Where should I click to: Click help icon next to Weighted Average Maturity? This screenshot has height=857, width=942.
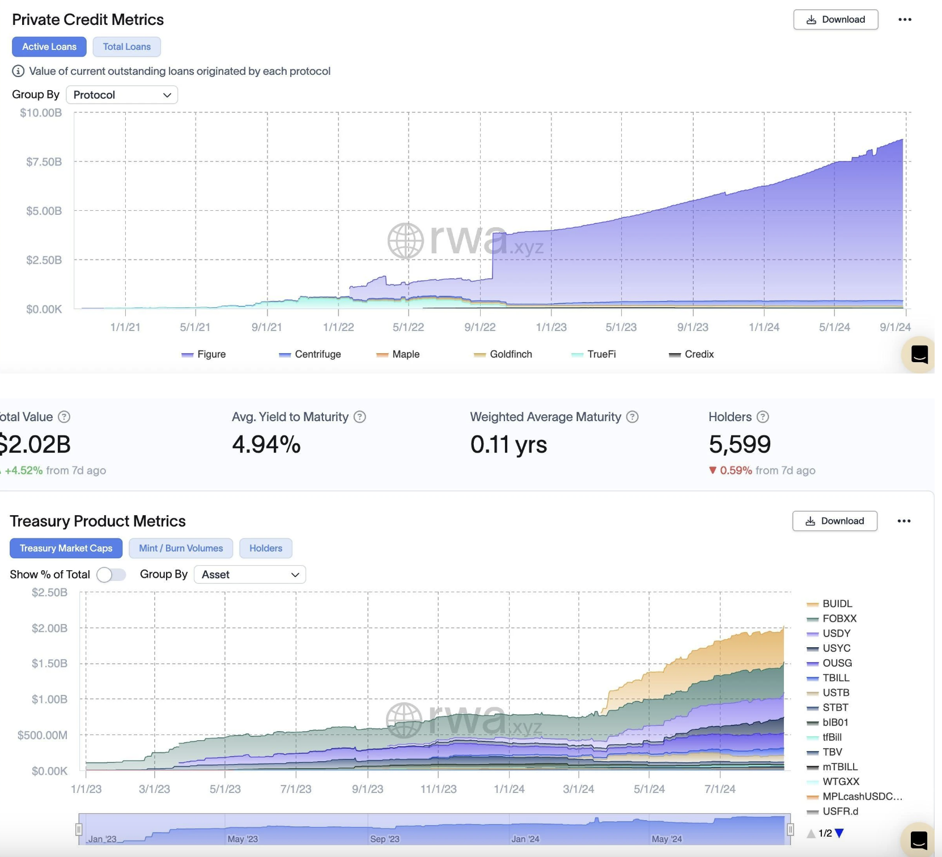tap(633, 417)
